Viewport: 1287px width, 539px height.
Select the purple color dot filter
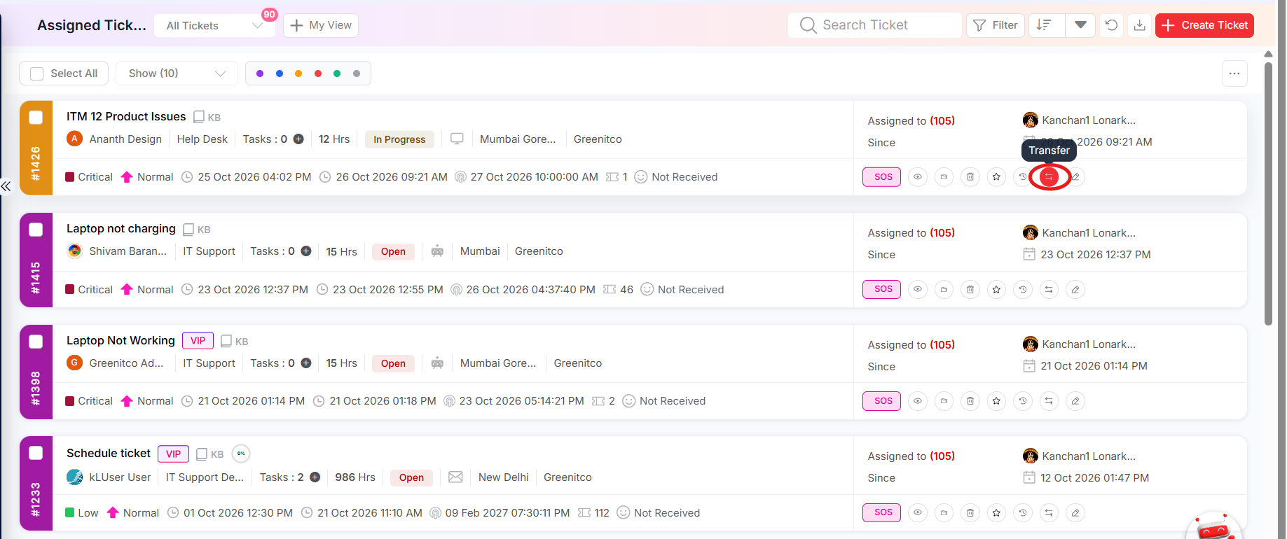pyautogui.click(x=260, y=73)
